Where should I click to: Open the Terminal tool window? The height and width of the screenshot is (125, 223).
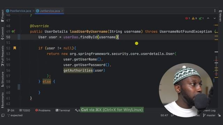click(63, 110)
